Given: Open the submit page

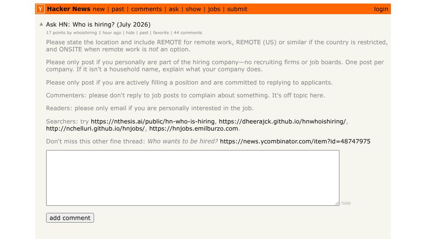Looking at the screenshot, I should coord(237,9).
